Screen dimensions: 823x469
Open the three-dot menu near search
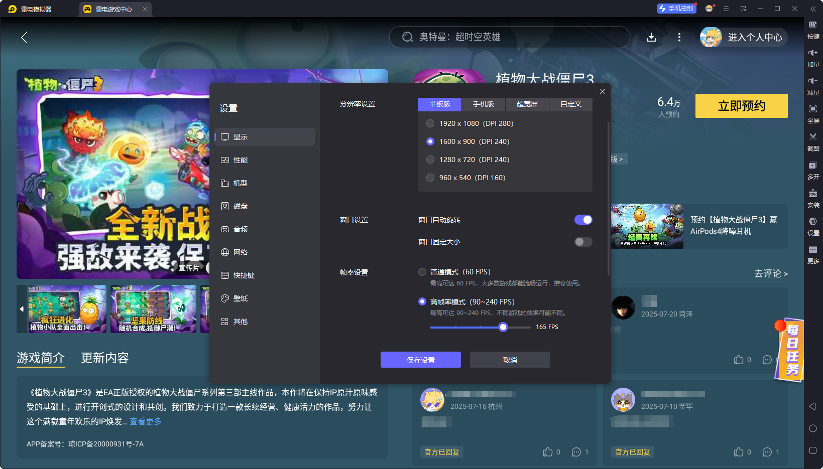click(679, 37)
